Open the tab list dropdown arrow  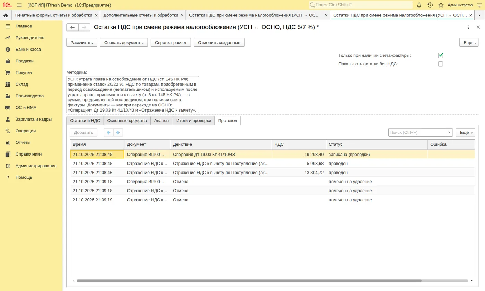click(x=479, y=15)
